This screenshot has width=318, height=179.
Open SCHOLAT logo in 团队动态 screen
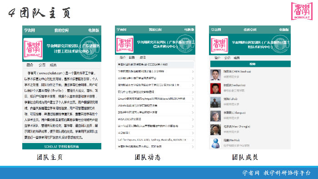(124, 44)
